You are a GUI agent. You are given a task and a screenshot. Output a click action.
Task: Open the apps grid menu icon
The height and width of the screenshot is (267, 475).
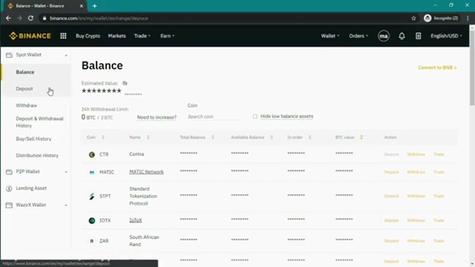tap(63, 36)
